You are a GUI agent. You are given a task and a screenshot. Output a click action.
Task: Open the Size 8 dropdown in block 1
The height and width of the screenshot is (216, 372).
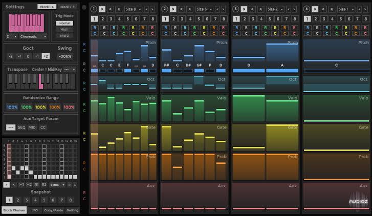coord(133,9)
